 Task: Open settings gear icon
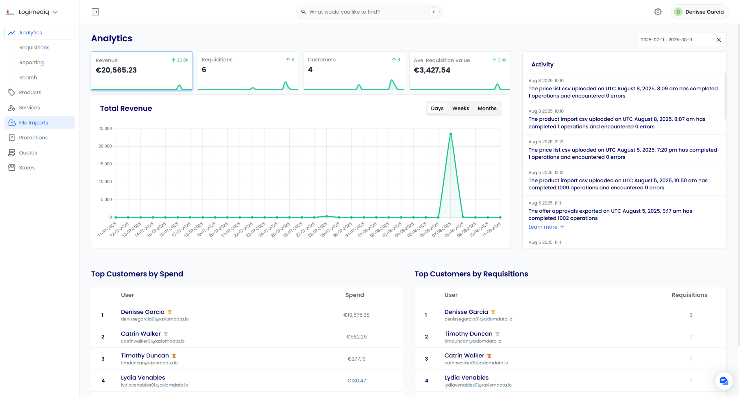pyautogui.click(x=658, y=12)
